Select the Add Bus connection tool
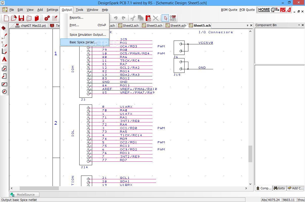This screenshot has width=305, height=202. tap(4, 44)
